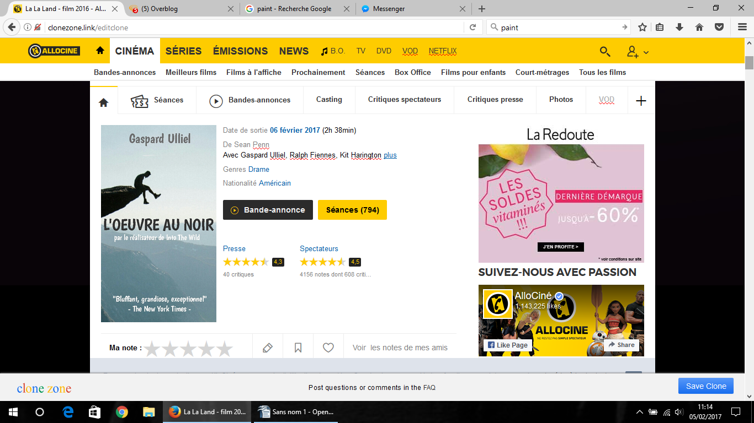
Task: Rate the film with the first star
Action: pos(152,349)
